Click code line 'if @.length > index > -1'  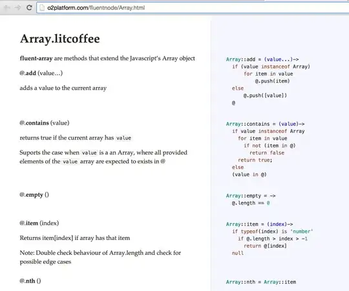tap(273, 239)
